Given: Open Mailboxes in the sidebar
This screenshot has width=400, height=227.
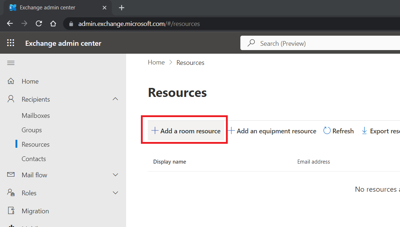Looking at the screenshot, I should tap(36, 116).
